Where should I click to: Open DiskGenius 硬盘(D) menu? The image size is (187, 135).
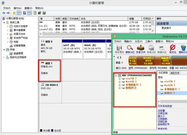[128, 41]
